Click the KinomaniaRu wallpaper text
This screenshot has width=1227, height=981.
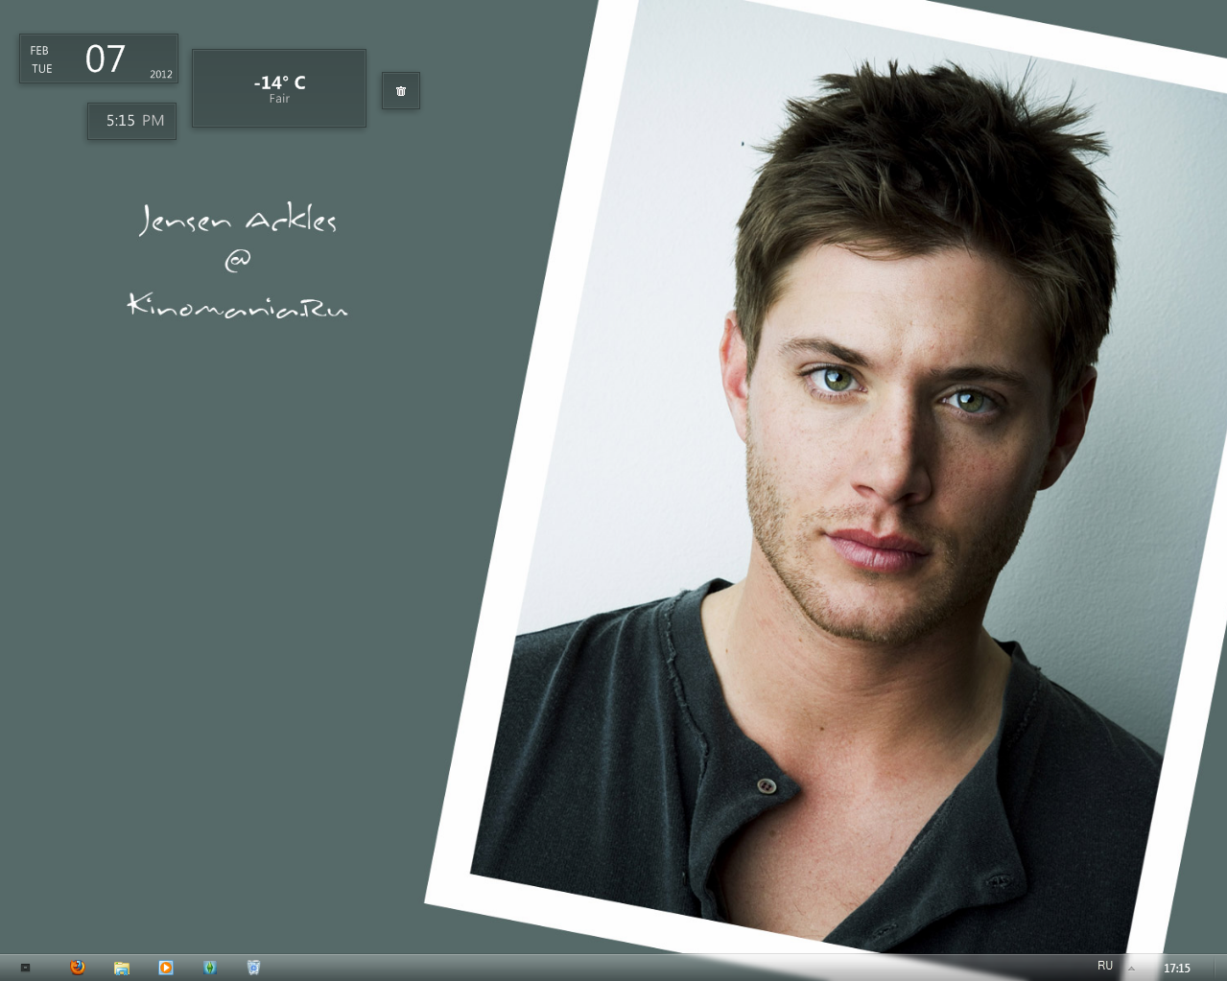[238, 305]
